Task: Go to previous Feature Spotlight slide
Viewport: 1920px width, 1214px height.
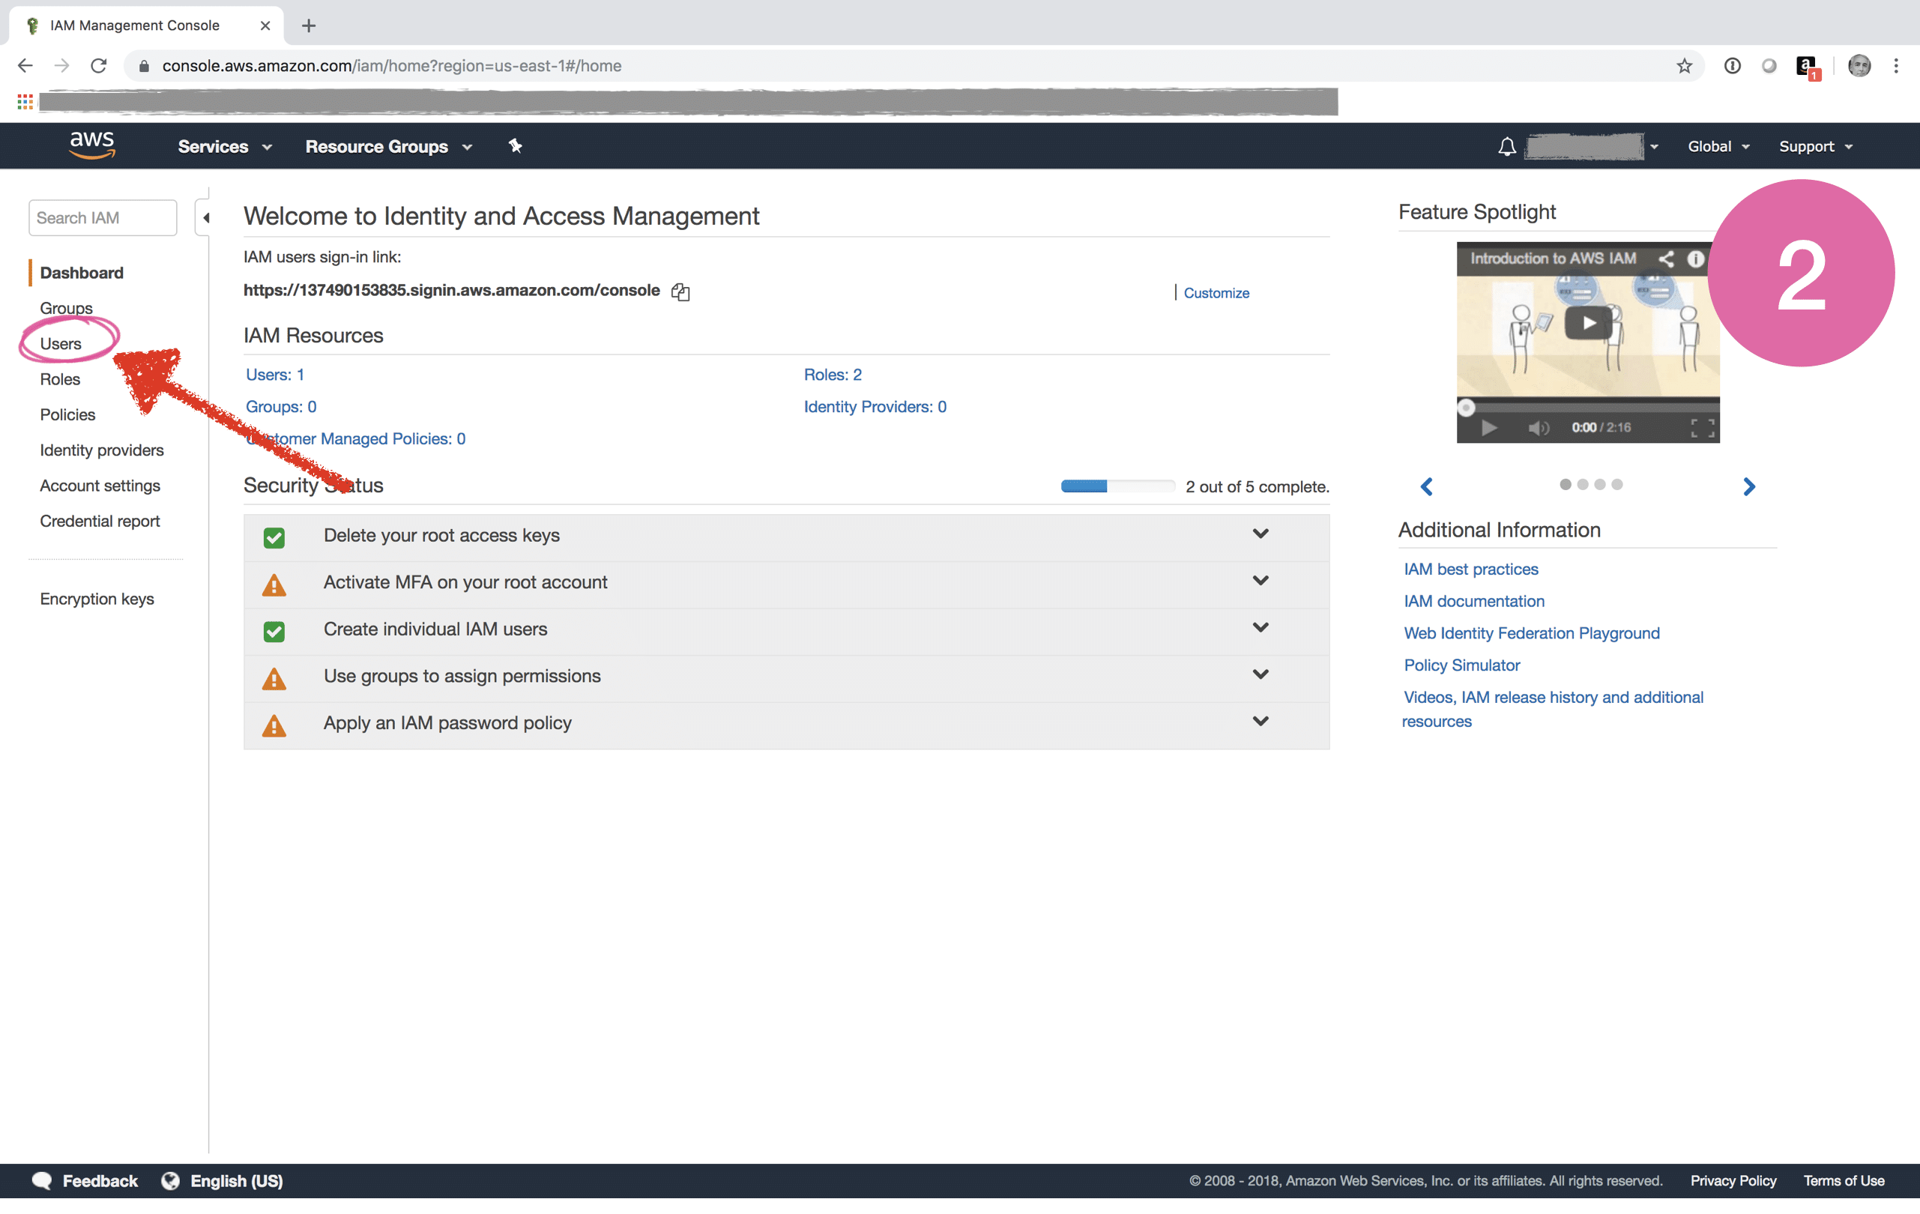Action: (1426, 486)
